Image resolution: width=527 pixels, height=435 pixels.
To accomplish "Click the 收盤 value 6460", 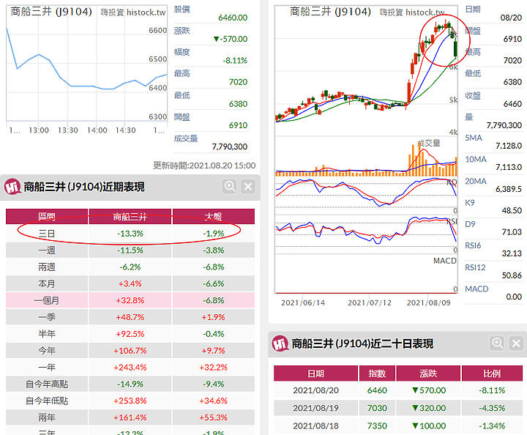I will pos(512,104).
